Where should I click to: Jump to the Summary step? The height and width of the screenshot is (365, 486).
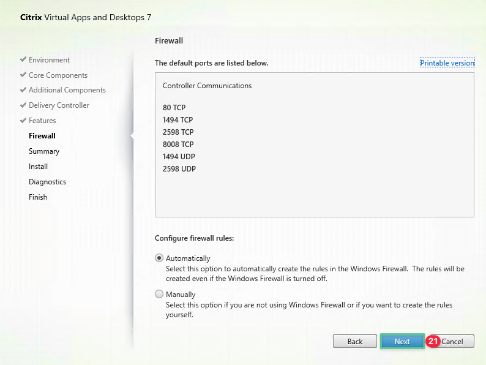coord(44,151)
